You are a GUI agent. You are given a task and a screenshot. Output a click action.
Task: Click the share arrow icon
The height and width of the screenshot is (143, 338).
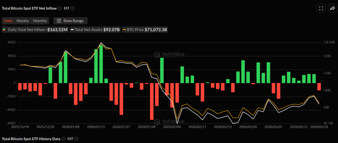click(332, 9)
